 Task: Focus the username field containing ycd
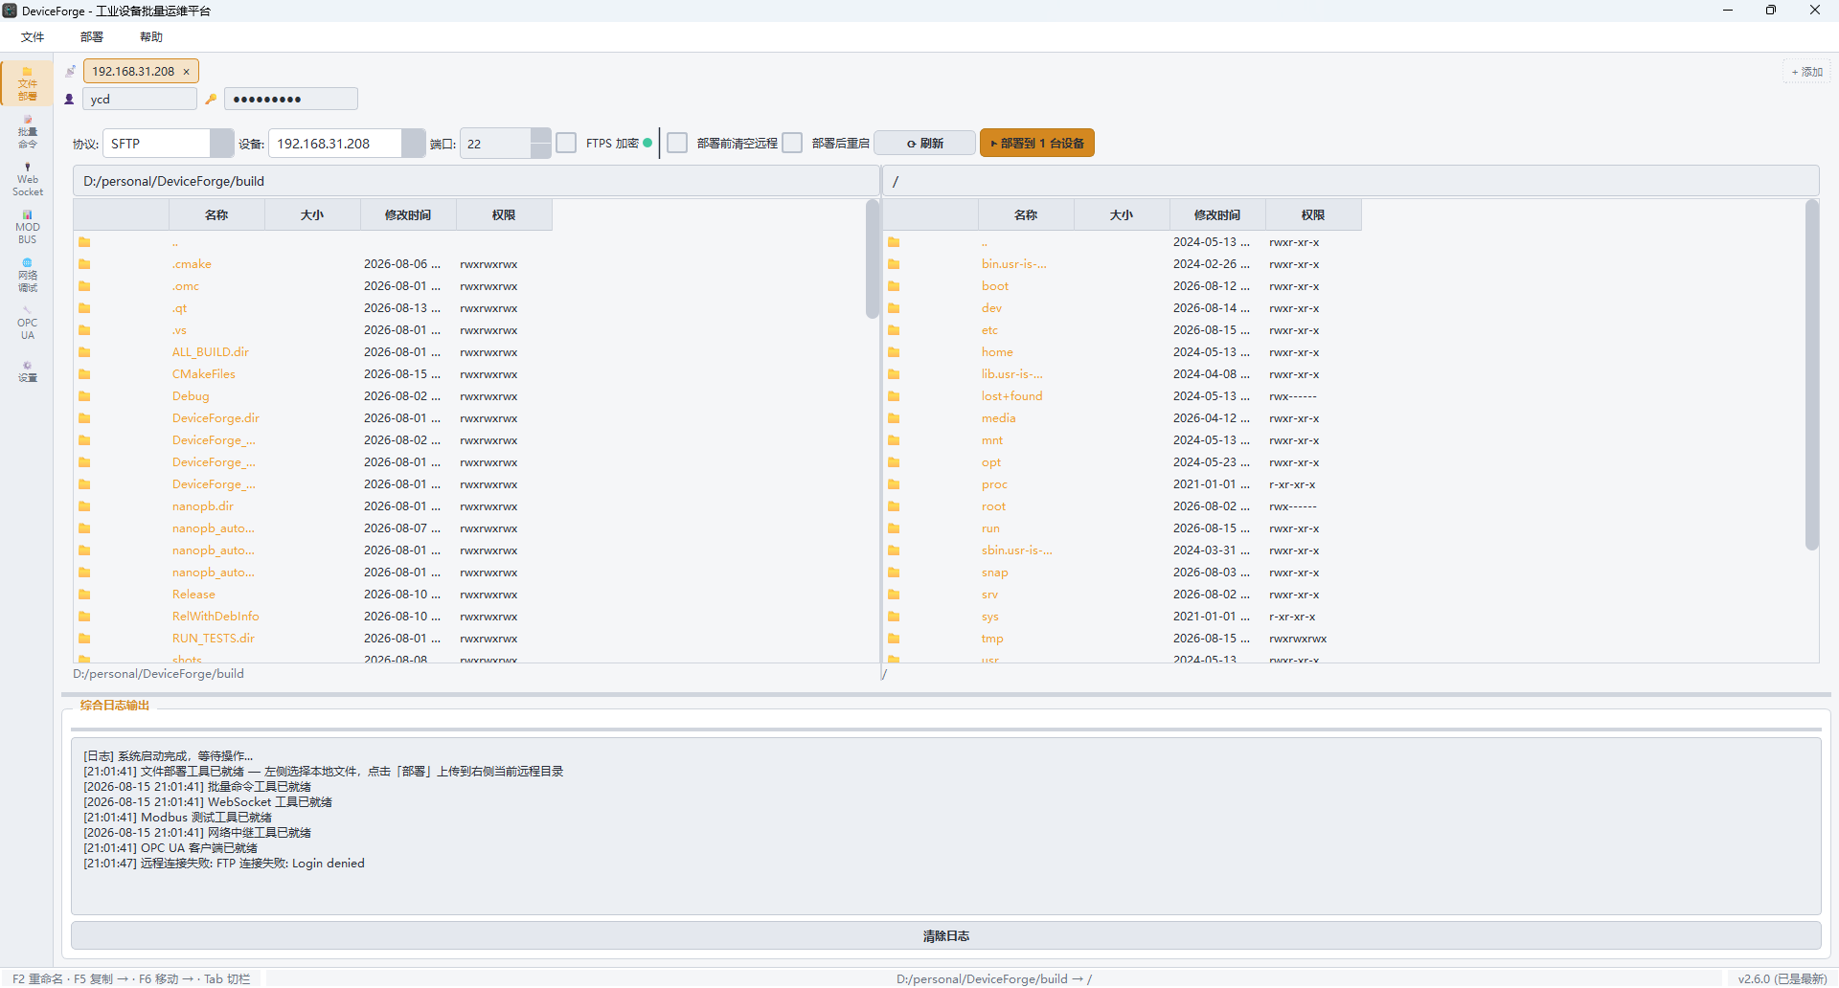pyautogui.click(x=140, y=99)
